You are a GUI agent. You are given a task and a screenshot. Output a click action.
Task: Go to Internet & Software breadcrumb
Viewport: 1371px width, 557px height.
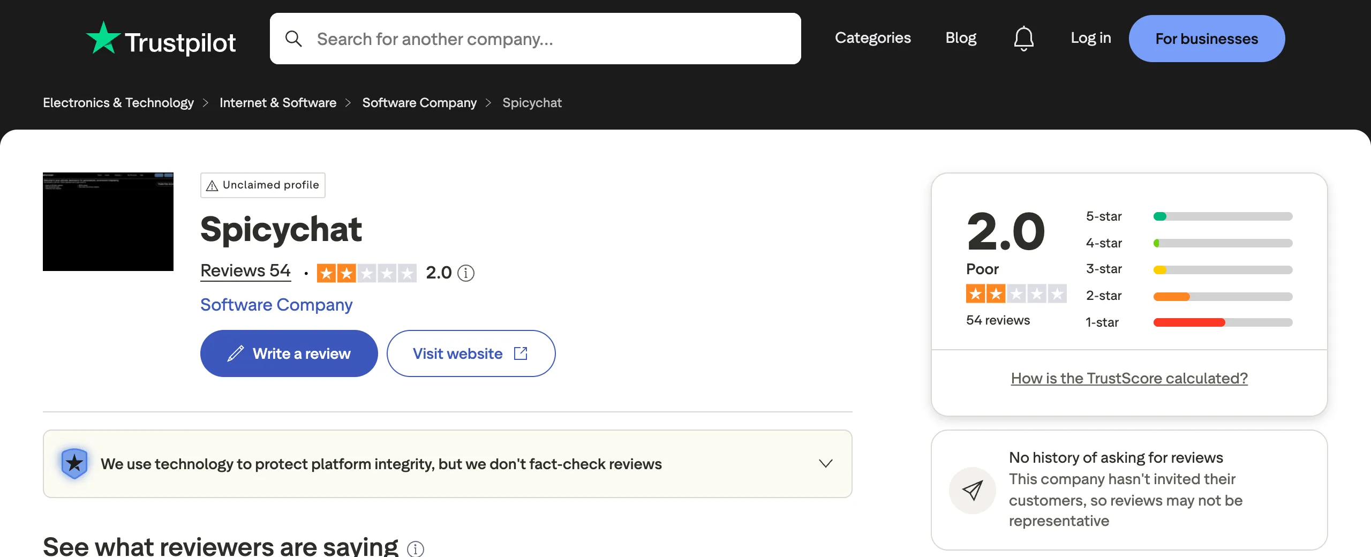tap(278, 103)
